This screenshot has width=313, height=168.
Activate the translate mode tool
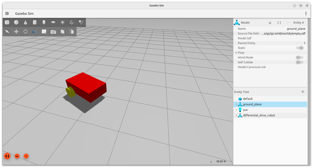(17, 31)
